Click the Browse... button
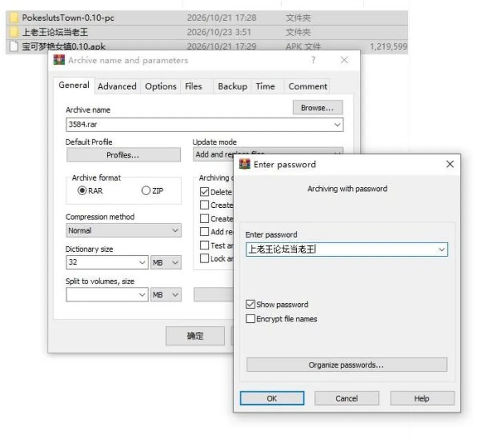481x439 pixels. pos(318,108)
